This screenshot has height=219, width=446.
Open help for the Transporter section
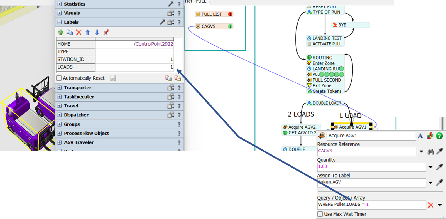pos(179,88)
